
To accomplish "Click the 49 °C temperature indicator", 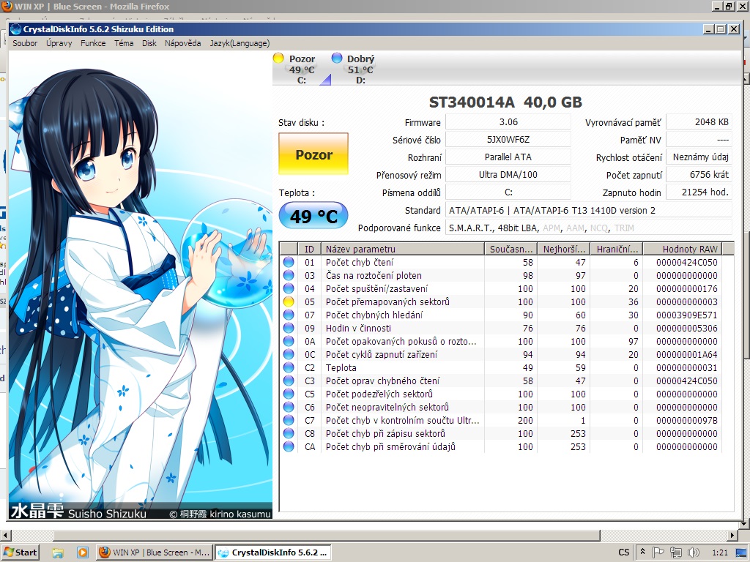I will (x=313, y=216).
